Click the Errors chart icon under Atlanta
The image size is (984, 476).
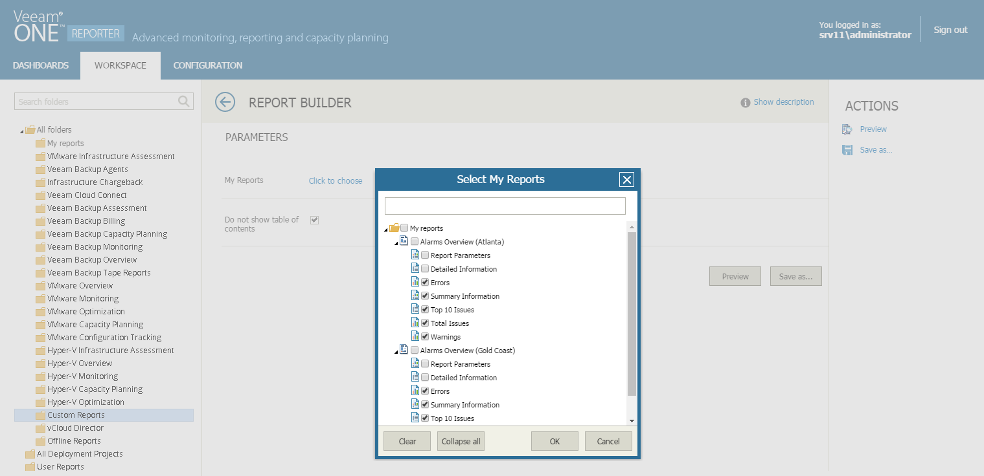[415, 282]
